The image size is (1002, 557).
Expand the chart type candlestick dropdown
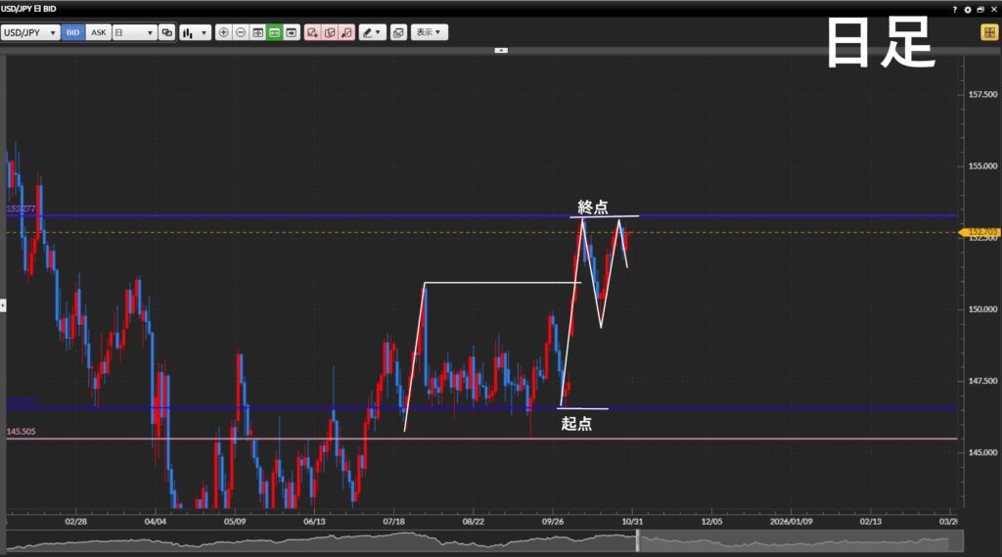tap(195, 32)
